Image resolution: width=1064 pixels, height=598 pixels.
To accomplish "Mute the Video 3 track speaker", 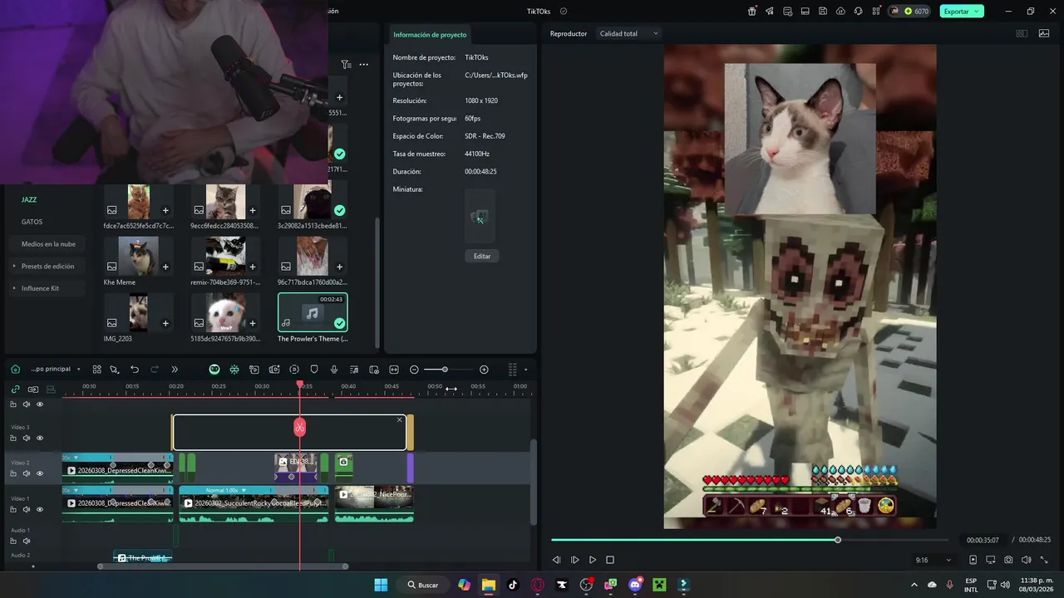I will (x=26, y=438).
